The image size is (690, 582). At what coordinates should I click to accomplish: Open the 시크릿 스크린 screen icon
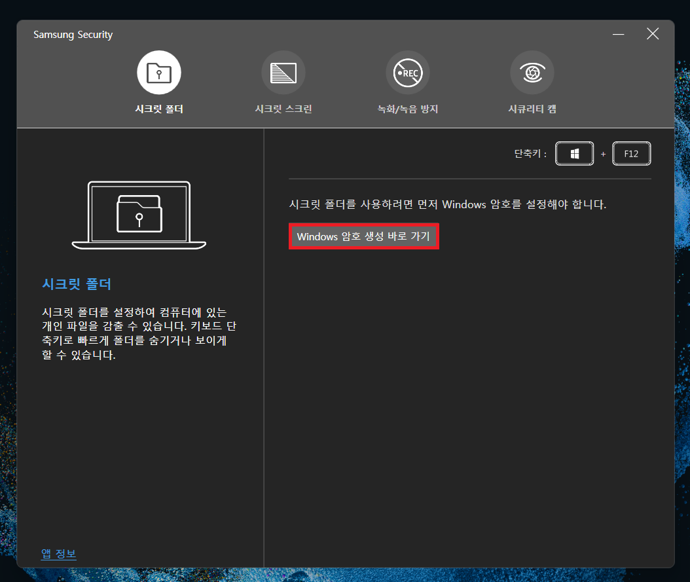pyautogui.click(x=283, y=73)
